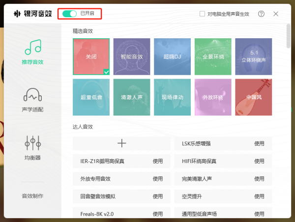This screenshot has width=295, height=222.
Task: Close the 银河音效 window
Action: coord(276,14)
